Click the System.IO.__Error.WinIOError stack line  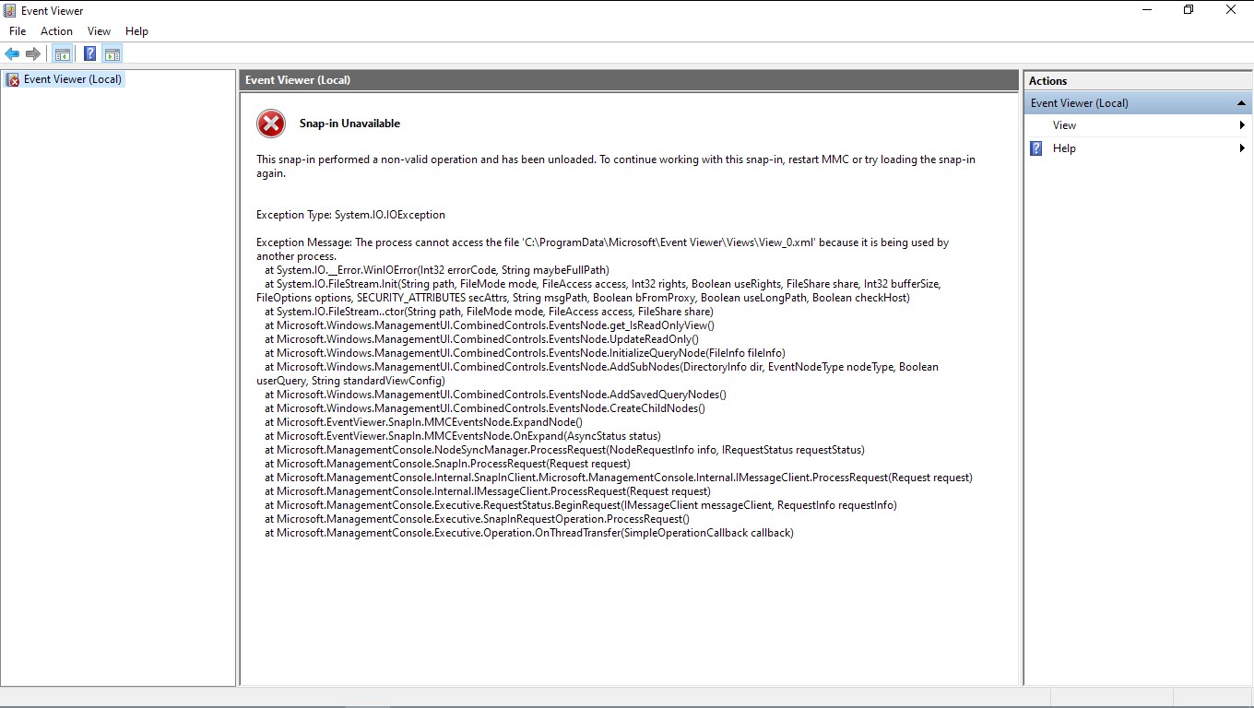click(437, 270)
